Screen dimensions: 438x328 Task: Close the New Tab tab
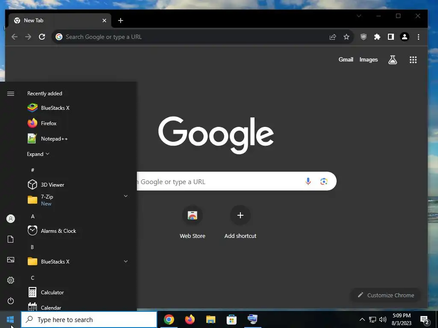point(104,20)
